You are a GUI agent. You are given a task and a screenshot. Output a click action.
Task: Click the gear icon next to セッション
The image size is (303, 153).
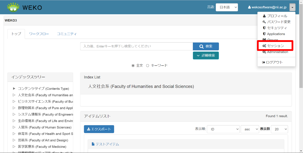coord(264,46)
